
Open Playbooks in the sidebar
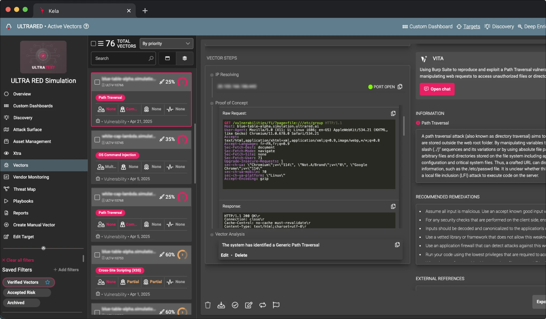44,201
